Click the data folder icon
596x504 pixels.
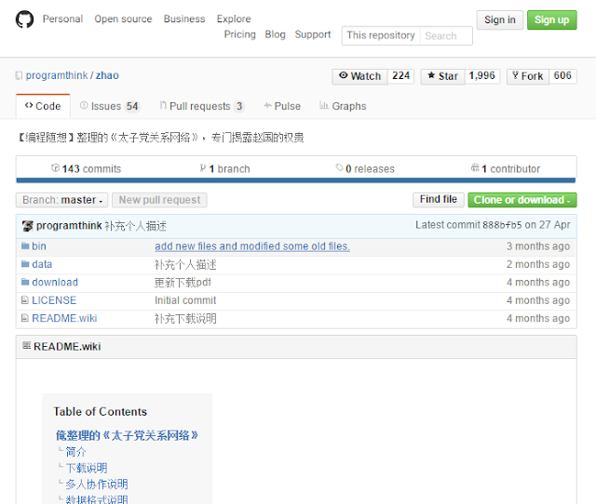tap(25, 264)
